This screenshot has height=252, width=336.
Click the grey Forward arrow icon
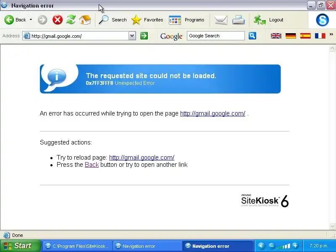click(42, 20)
